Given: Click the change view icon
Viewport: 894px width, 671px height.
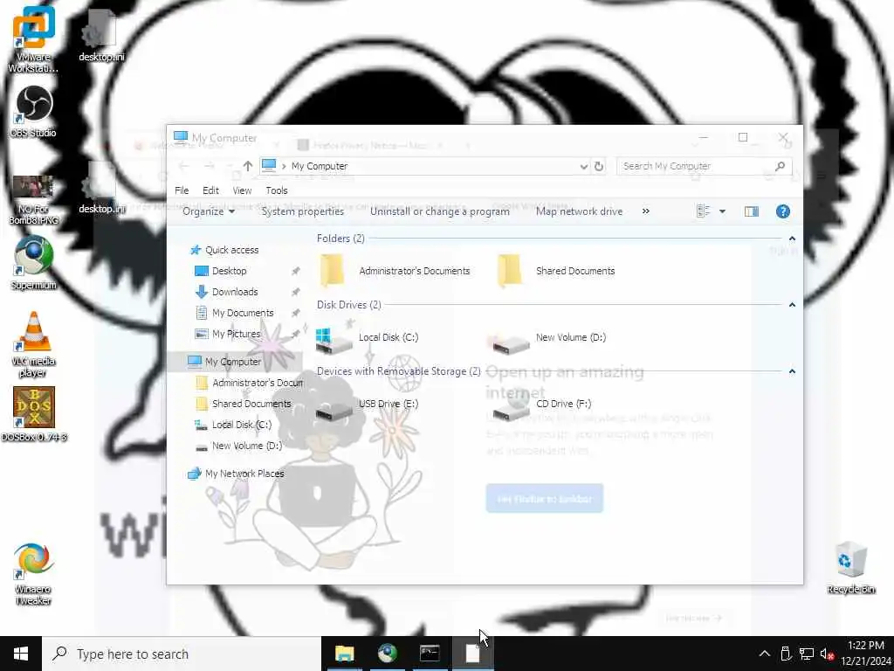Looking at the screenshot, I should click(703, 211).
